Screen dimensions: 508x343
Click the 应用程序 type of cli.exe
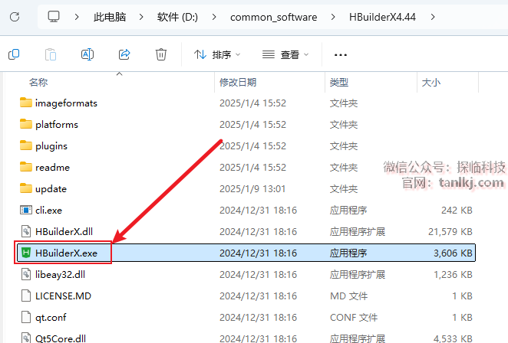(x=348, y=211)
